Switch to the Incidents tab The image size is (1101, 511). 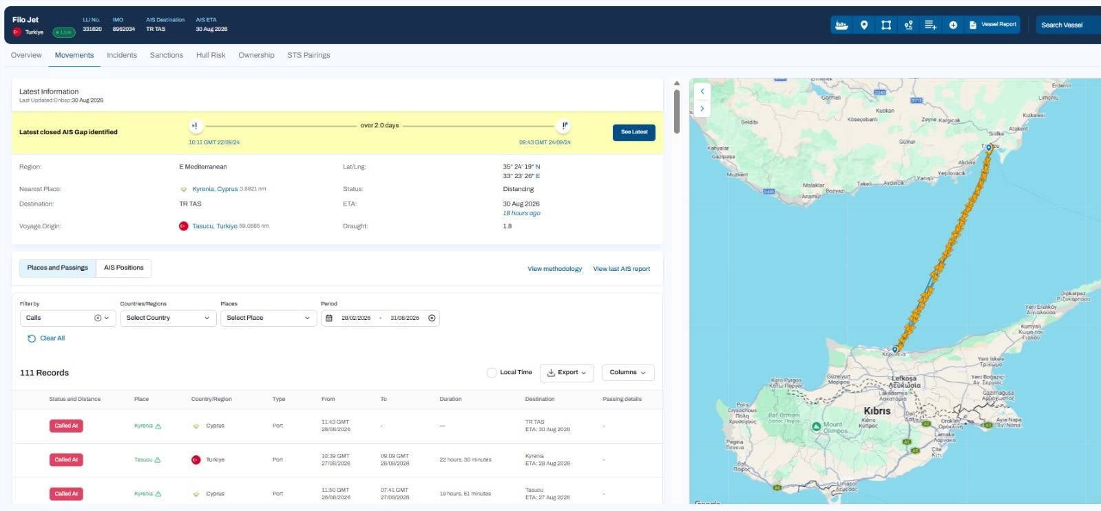point(122,55)
